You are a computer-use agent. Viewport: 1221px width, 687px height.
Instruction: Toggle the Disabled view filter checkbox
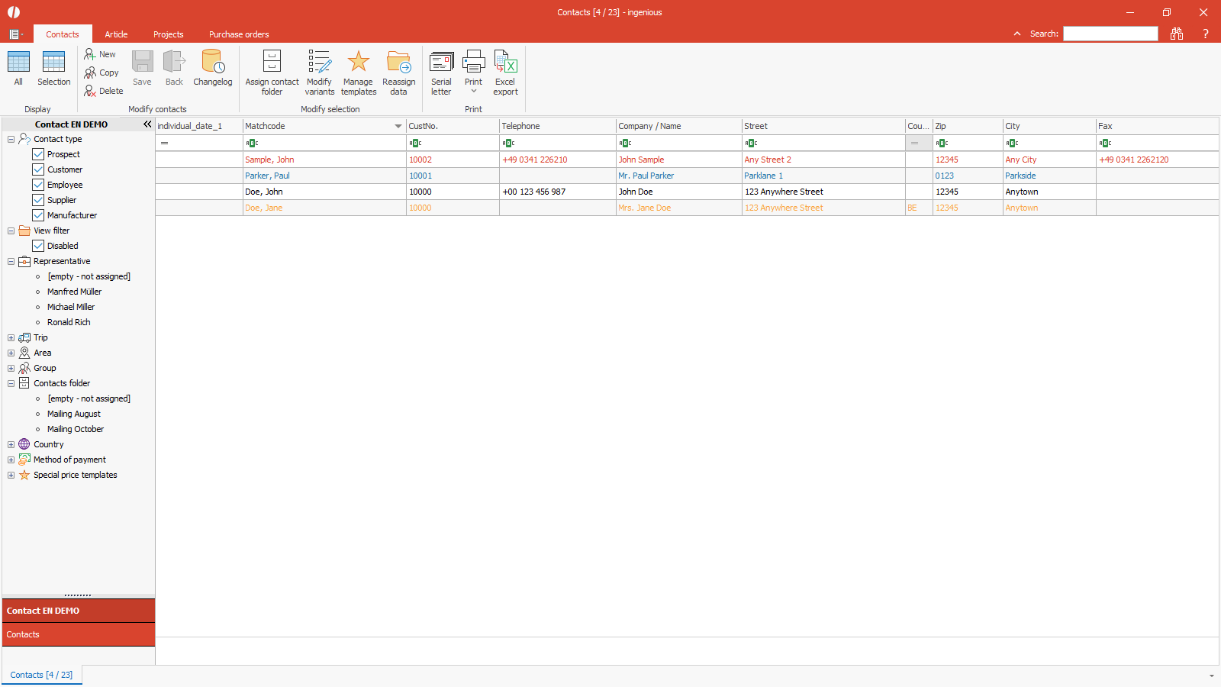tap(38, 246)
